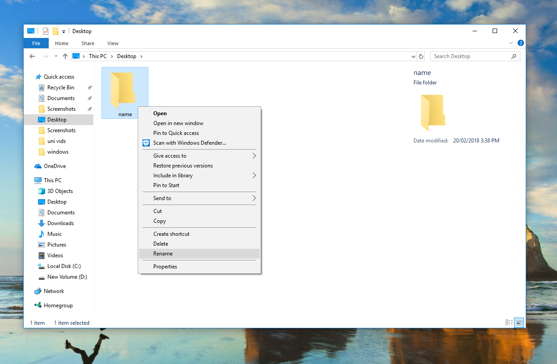Switch to the Share ribbon tab
This screenshot has width=557, height=364.
[x=88, y=43]
